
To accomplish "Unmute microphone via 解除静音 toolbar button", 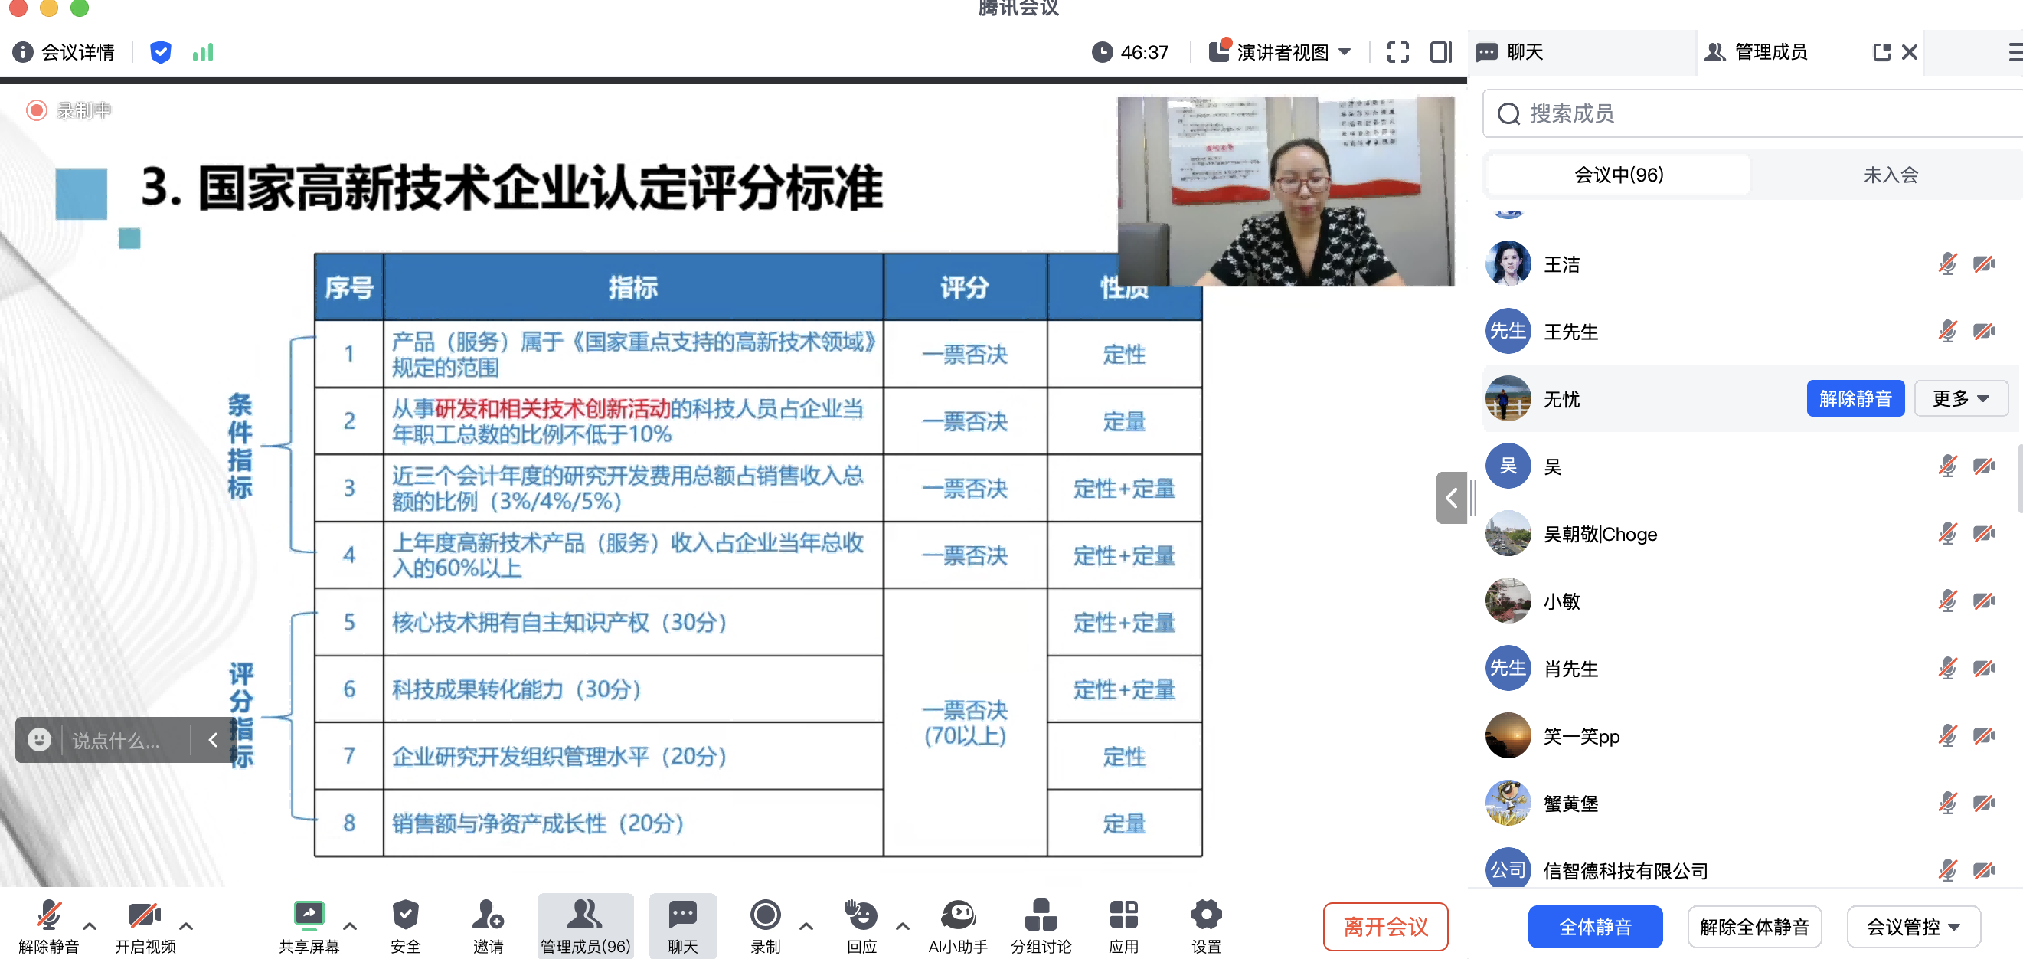I will tap(49, 915).
